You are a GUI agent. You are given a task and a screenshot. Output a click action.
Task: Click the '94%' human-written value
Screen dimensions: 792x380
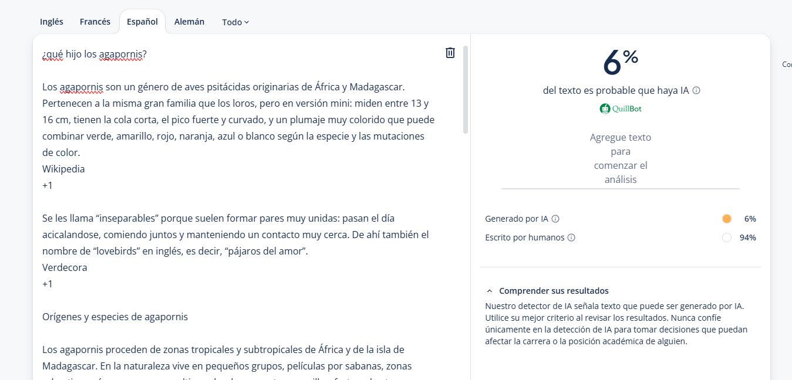tap(747, 238)
